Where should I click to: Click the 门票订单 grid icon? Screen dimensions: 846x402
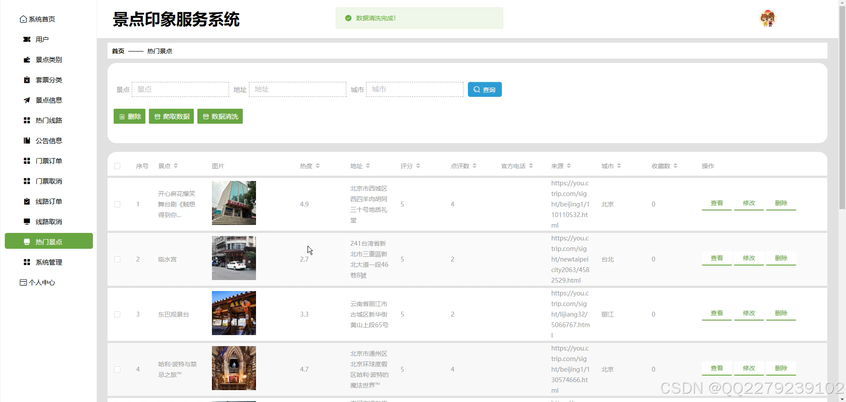pyautogui.click(x=27, y=161)
